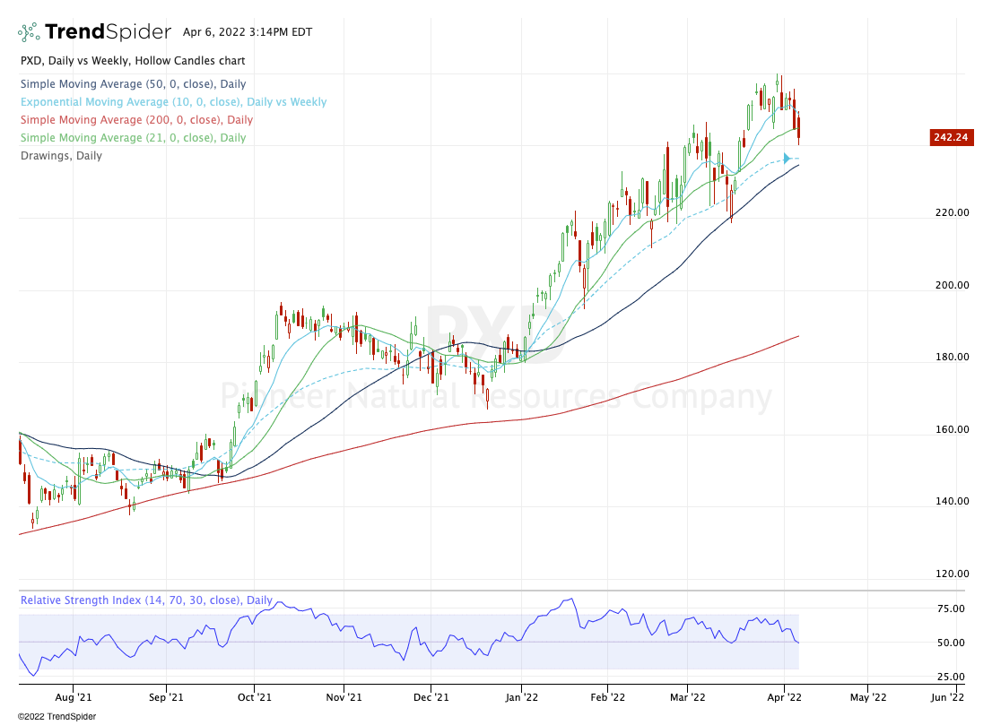Toggle the Simple Moving Average 200 legend
992x725 pixels.
[136, 120]
